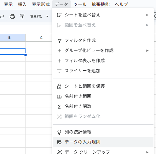
Task: Open the 拡張機能 menu
Action: tap(101, 4)
